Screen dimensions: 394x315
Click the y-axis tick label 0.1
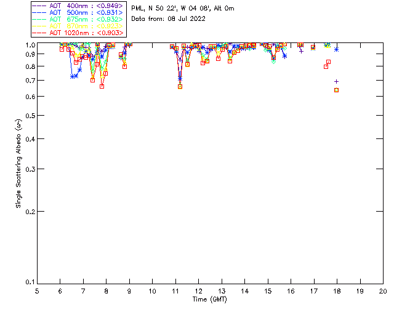coord(30,282)
